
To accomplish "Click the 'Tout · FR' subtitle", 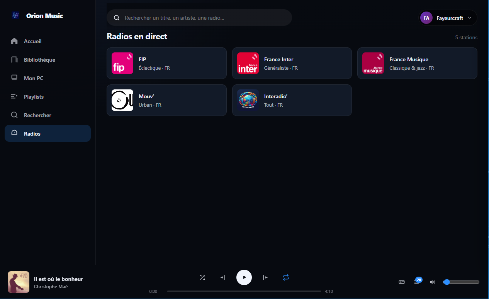I will (273, 105).
